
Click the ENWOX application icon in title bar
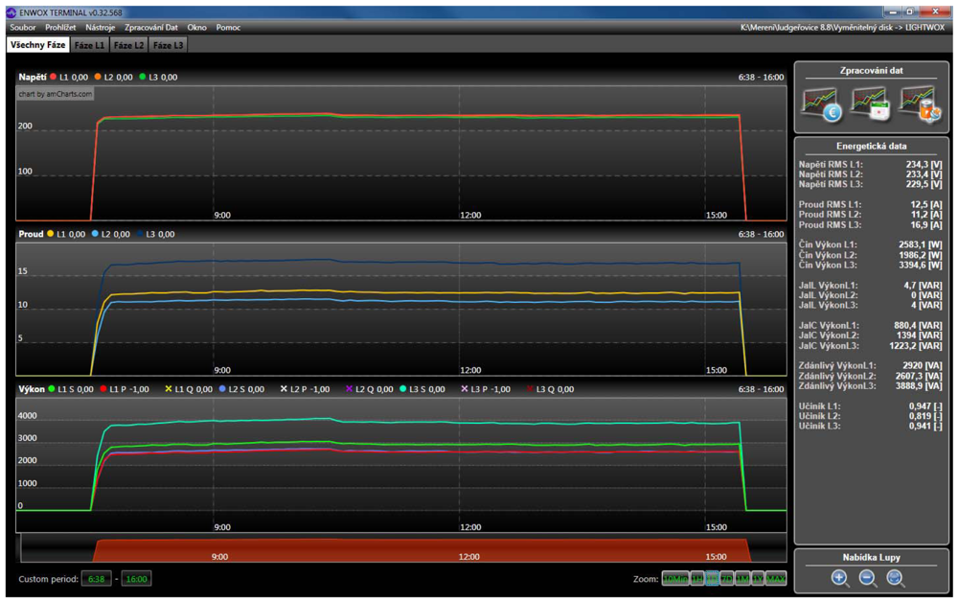tap(11, 13)
